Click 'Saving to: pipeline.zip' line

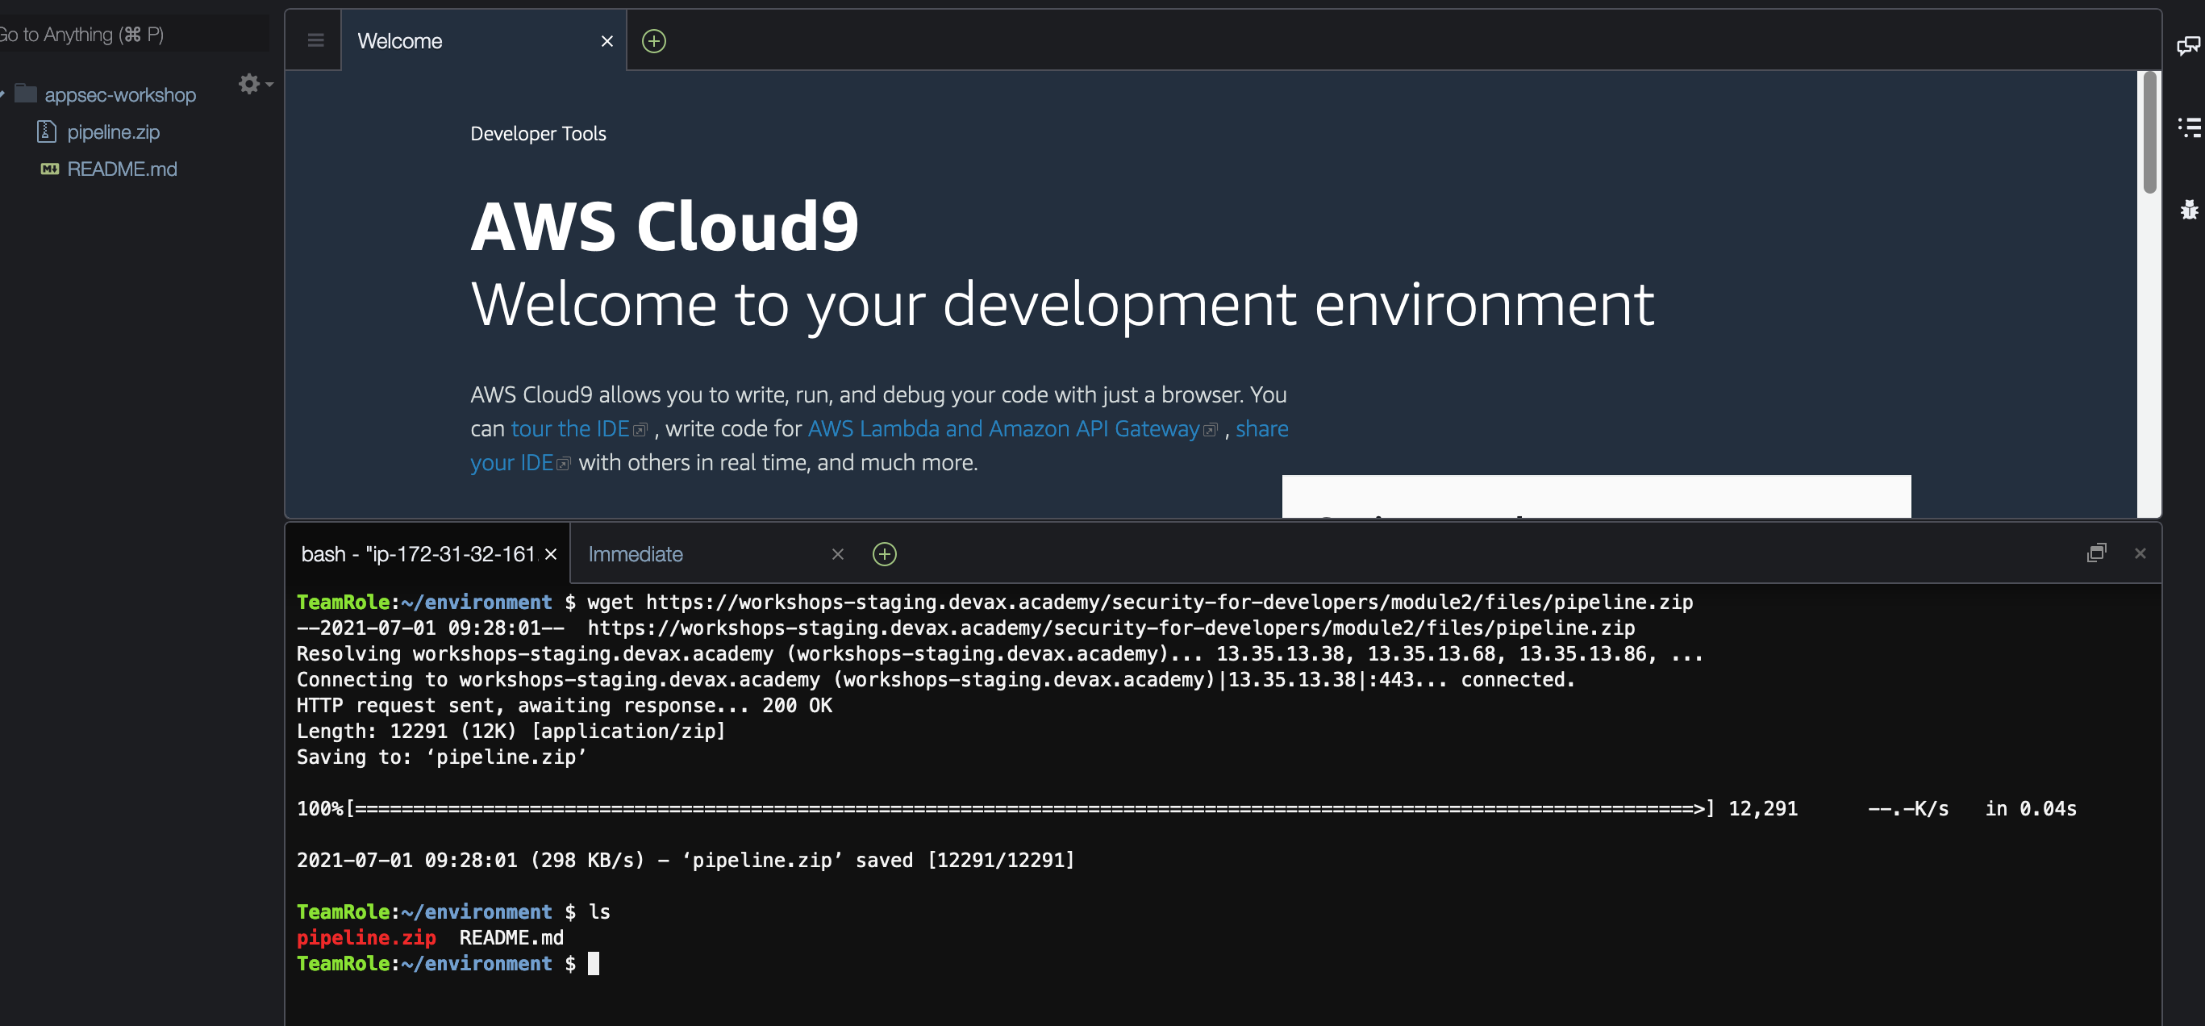point(442,757)
